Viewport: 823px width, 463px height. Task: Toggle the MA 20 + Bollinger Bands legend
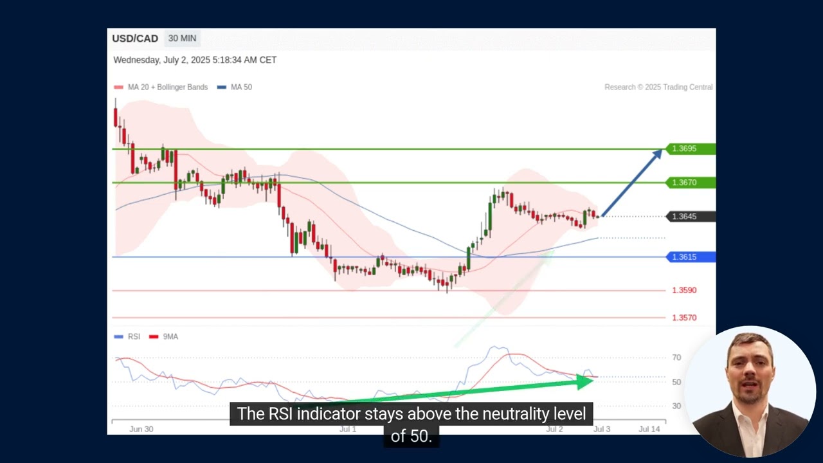(x=161, y=87)
